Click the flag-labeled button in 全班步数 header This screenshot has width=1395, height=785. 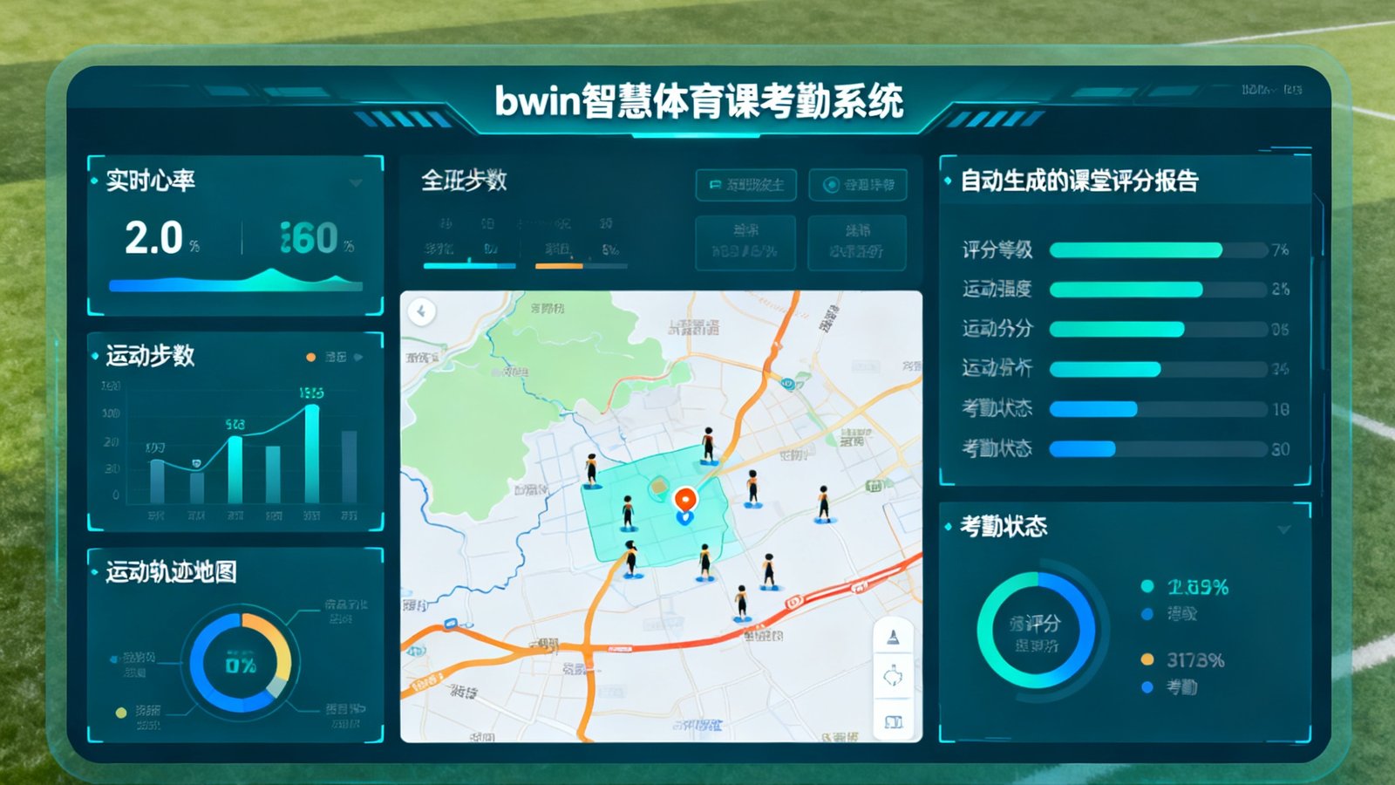[746, 185]
